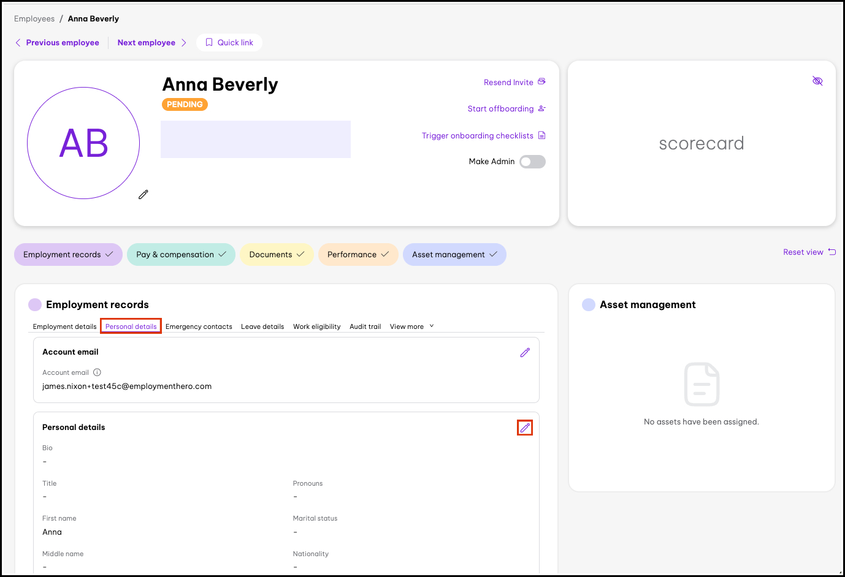Viewport: 845px width, 577px height.
Task: Hide the scorecard using the eye icon
Action: point(817,80)
